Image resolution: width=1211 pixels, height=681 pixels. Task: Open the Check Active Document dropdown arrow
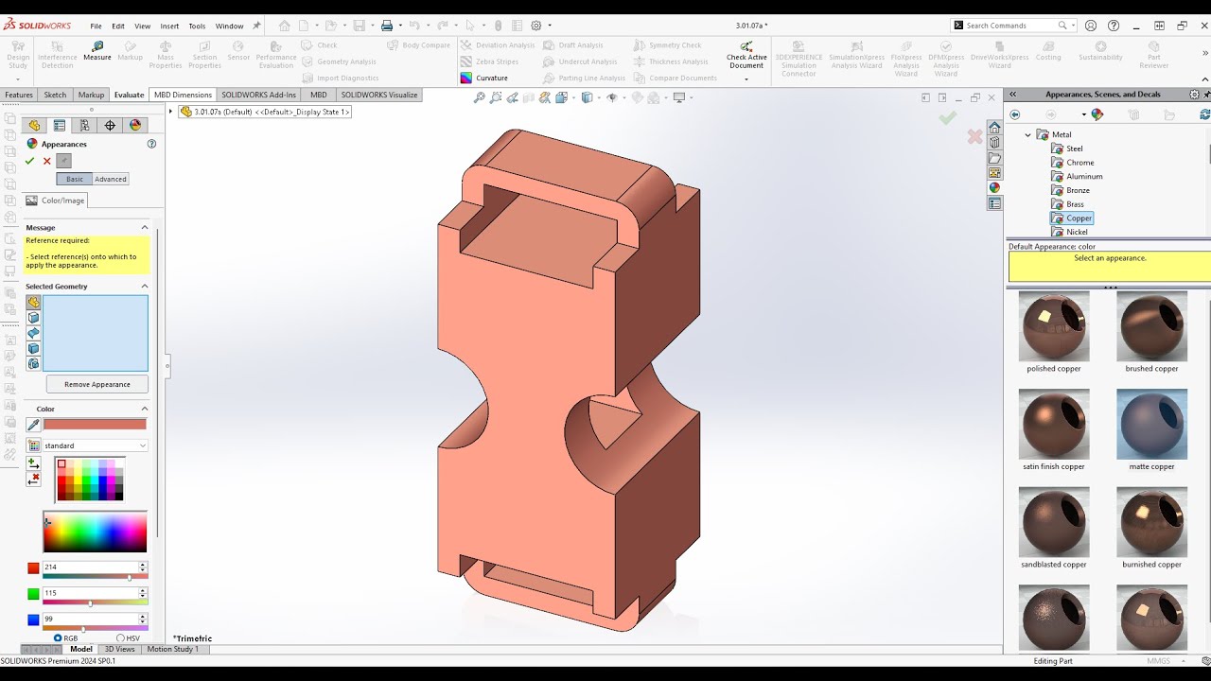[x=746, y=79]
